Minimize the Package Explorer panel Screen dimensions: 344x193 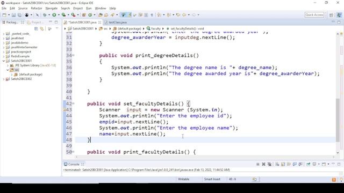click(x=51, y=22)
